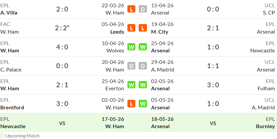The height and width of the screenshot is (139, 277).
Task: Open the 2:2* FA Cup score
Action: coord(62,28)
